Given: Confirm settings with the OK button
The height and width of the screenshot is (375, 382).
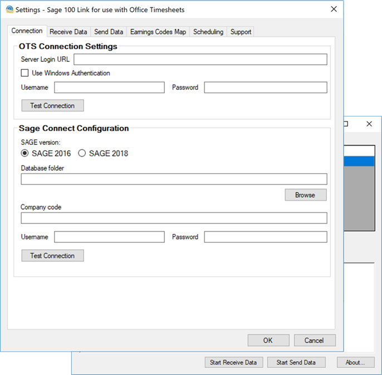Looking at the screenshot, I should pyautogui.click(x=268, y=340).
